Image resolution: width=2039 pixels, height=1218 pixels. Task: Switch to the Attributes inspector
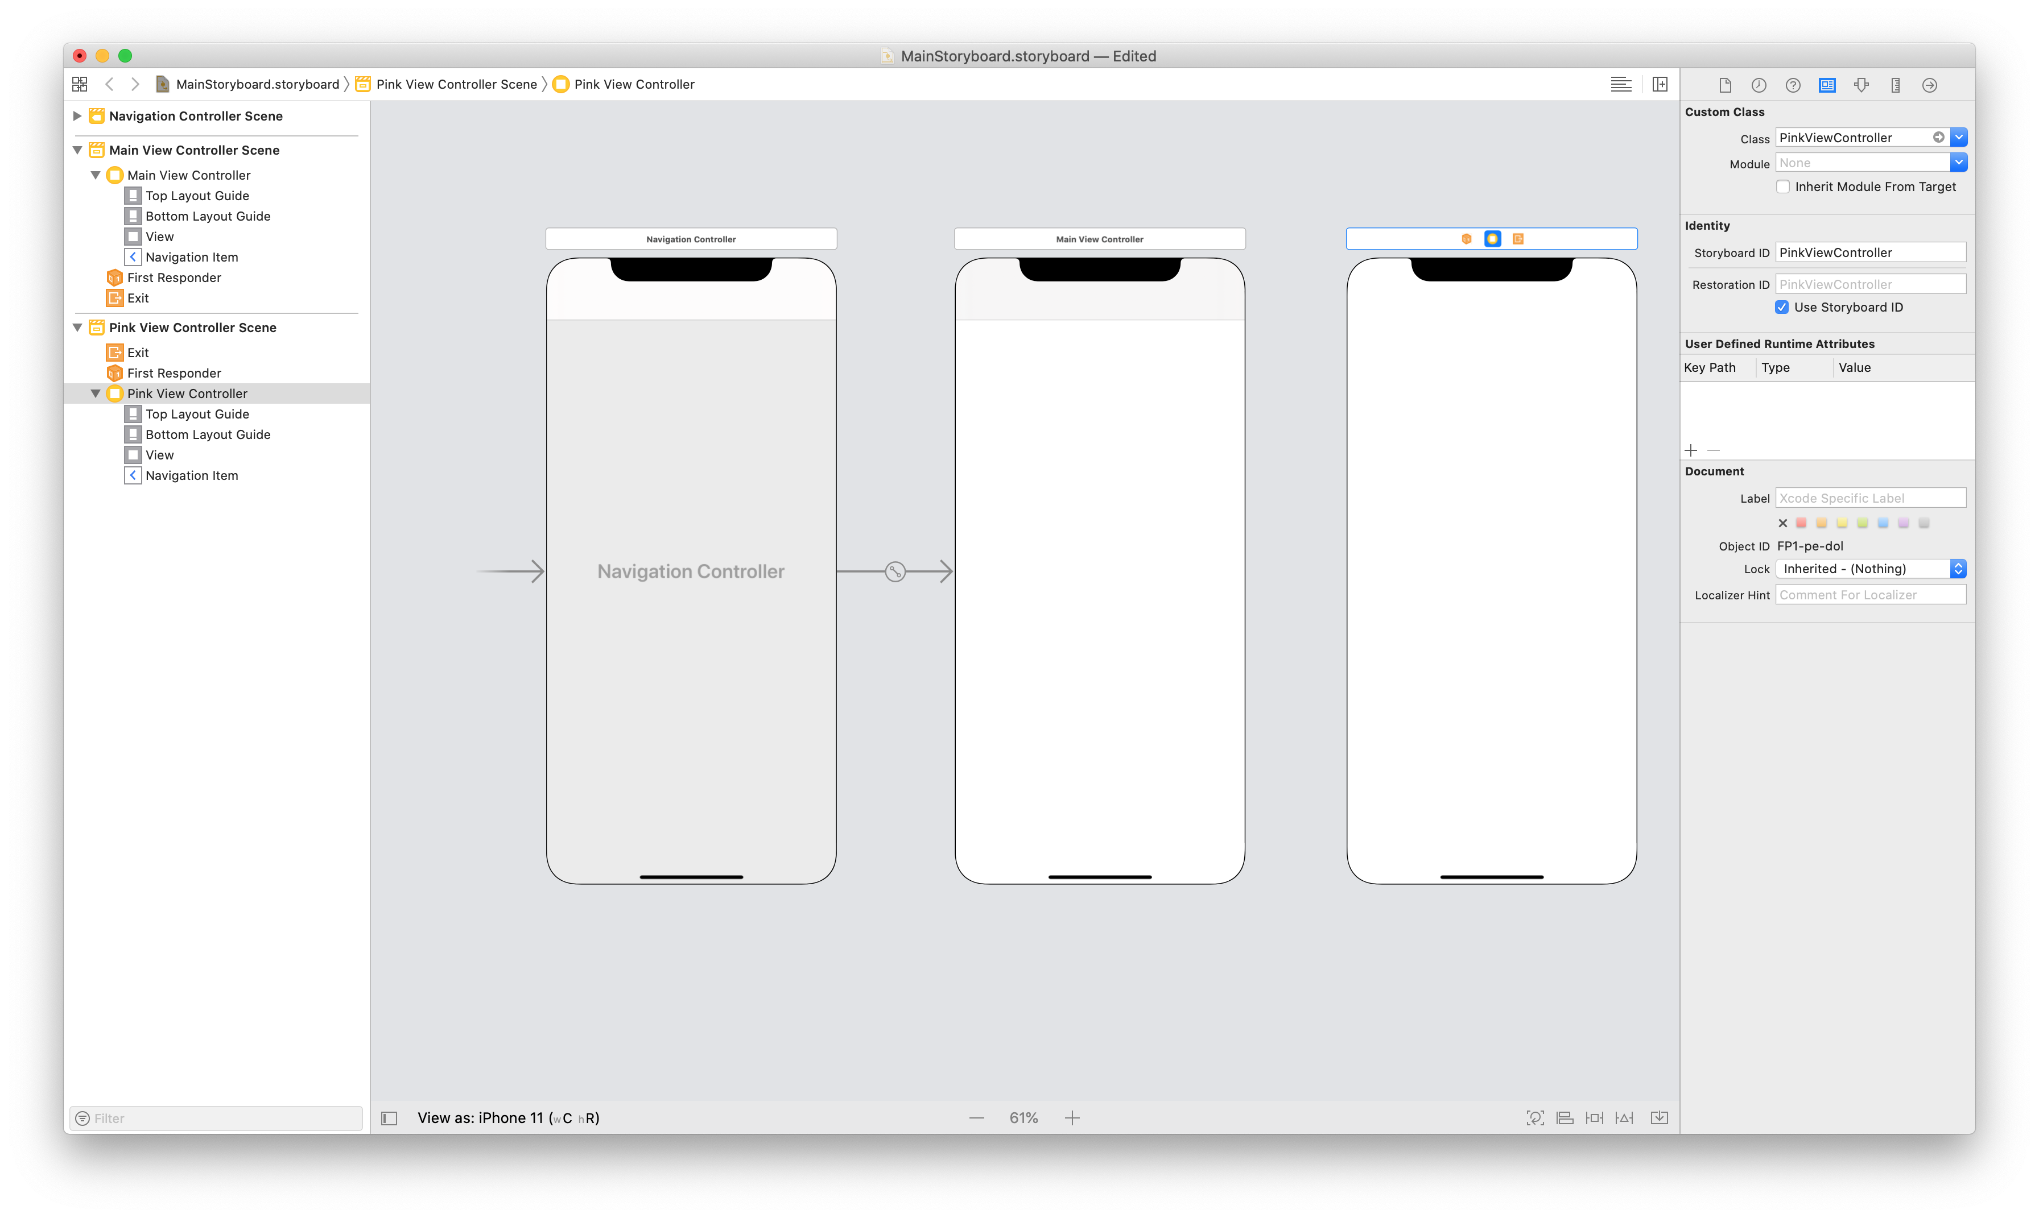coord(1861,85)
